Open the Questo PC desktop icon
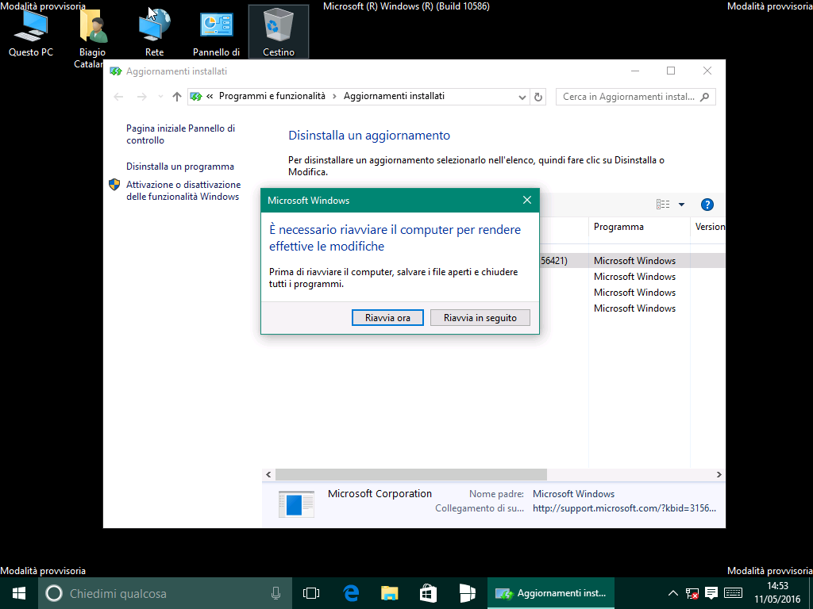 pyautogui.click(x=31, y=32)
